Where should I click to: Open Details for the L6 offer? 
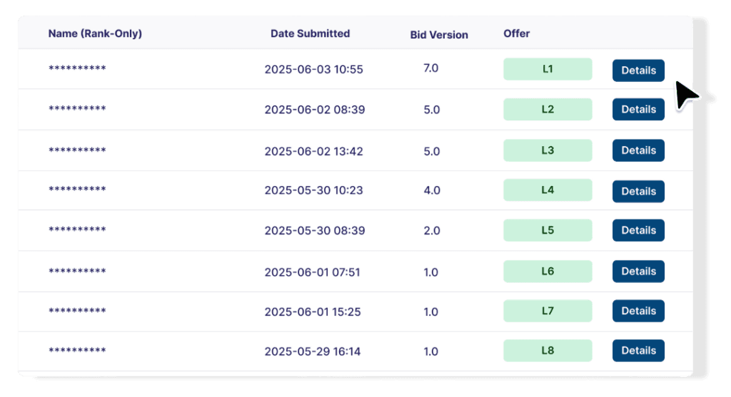click(x=638, y=271)
